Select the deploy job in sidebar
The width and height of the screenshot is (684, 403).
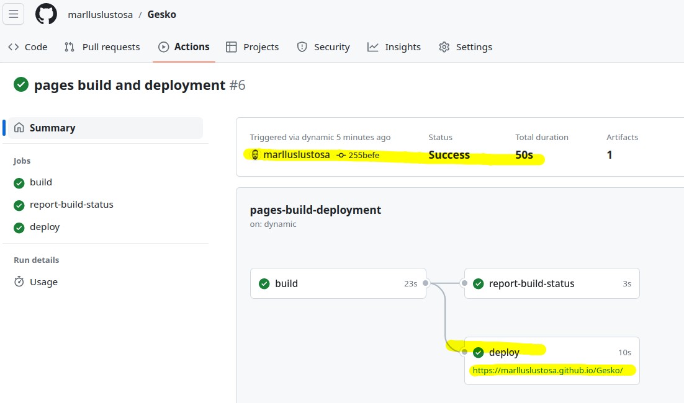45,227
